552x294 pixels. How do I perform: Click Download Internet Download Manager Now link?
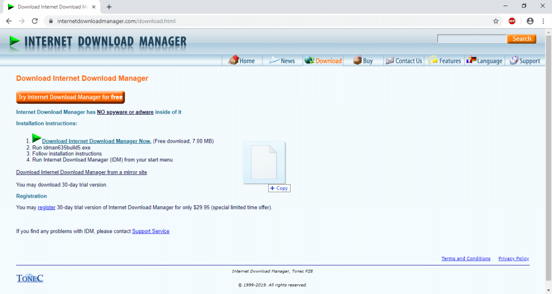(x=96, y=141)
